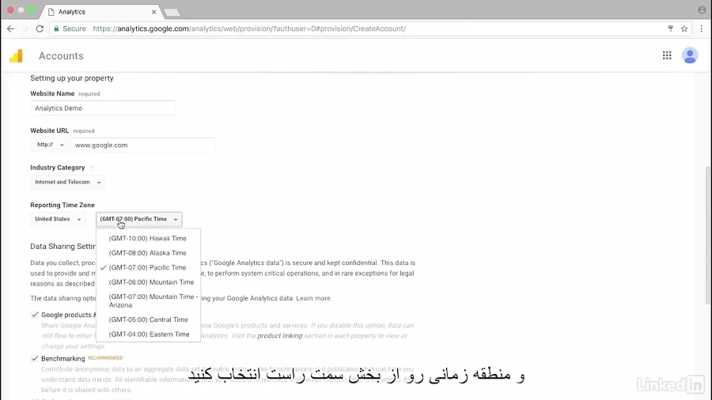This screenshot has height=400, width=712.
Task: Click the page vertical scrollbar
Action: 708,236
